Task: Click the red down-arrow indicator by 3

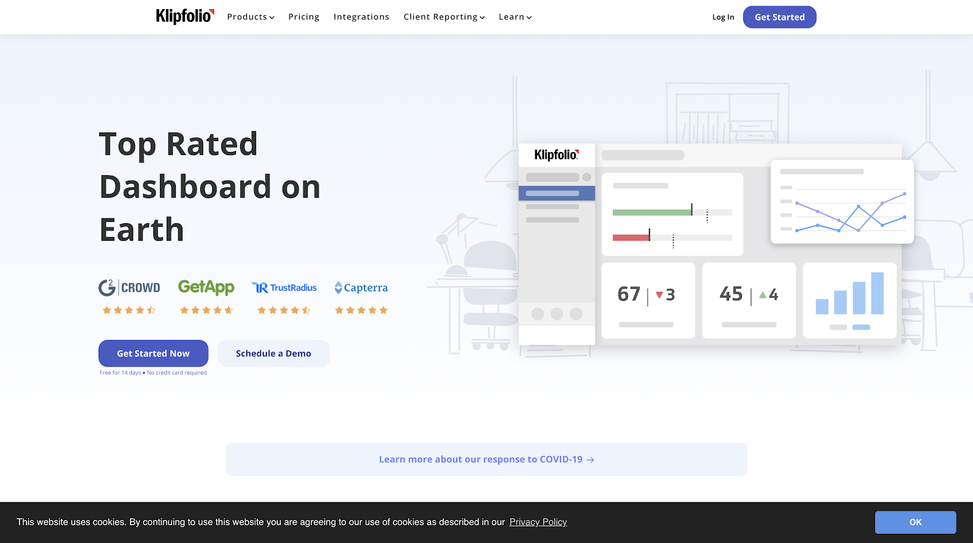Action: click(x=659, y=295)
